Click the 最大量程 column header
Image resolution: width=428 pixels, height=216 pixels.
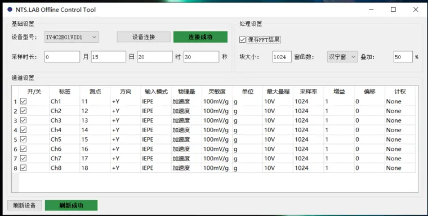tap(278, 92)
